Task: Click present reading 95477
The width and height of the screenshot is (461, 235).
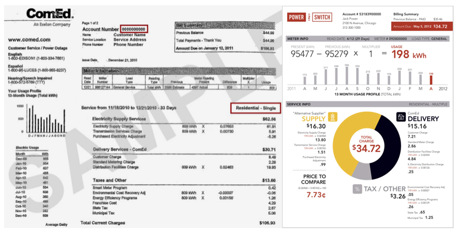Action: [302, 54]
